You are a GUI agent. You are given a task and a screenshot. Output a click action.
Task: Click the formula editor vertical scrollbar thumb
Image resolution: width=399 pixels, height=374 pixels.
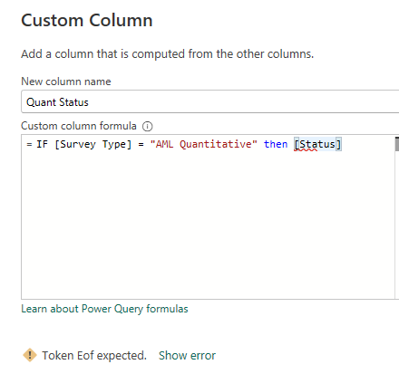pyautogui.click(x=397, y=144)
